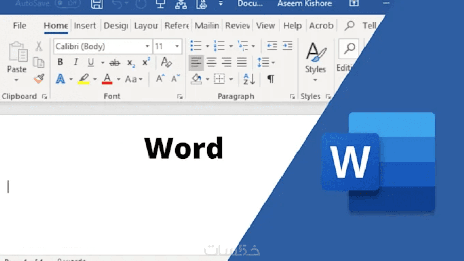Clear all formatting icon
The width and height of the screenshot is (464, 261).
pyautogui.click(x=166, y=62)
